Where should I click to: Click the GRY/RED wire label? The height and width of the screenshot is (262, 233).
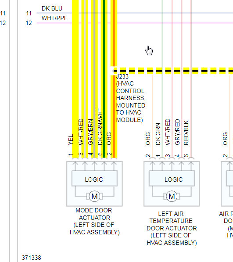click(177, 132)
